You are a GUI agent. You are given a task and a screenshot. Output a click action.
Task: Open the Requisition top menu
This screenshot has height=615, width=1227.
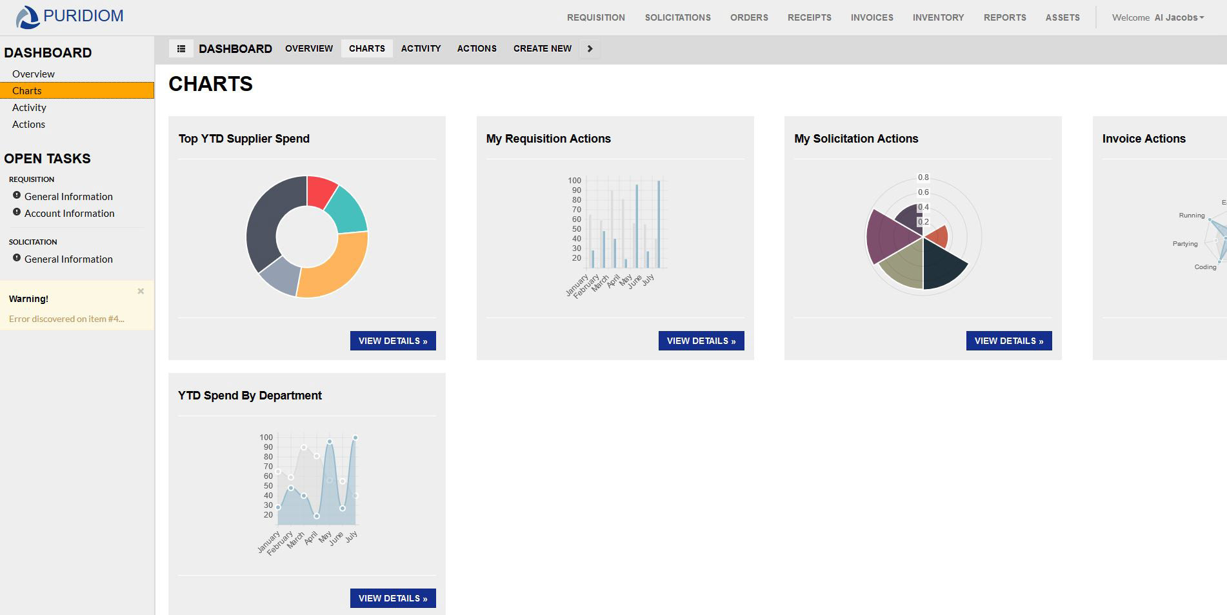(x=596, y=17)
